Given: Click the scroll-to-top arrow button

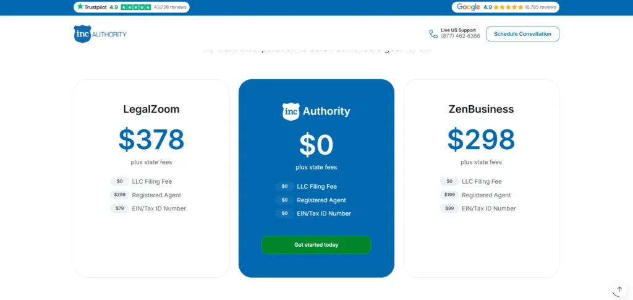Looking at the screenshot, I should coord(619,289).
